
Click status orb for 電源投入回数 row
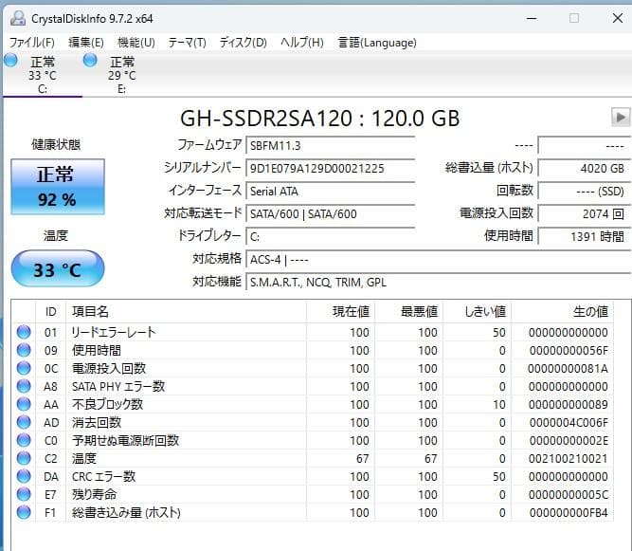[x=24, y=368]
